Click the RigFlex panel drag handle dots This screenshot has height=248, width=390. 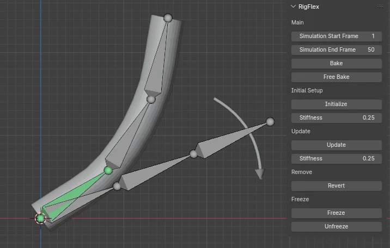(380, 7)
